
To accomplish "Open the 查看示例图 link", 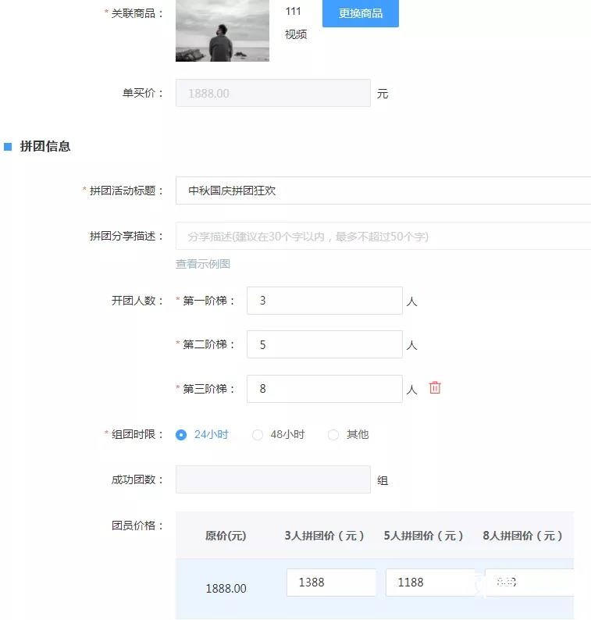I will 203,264.
